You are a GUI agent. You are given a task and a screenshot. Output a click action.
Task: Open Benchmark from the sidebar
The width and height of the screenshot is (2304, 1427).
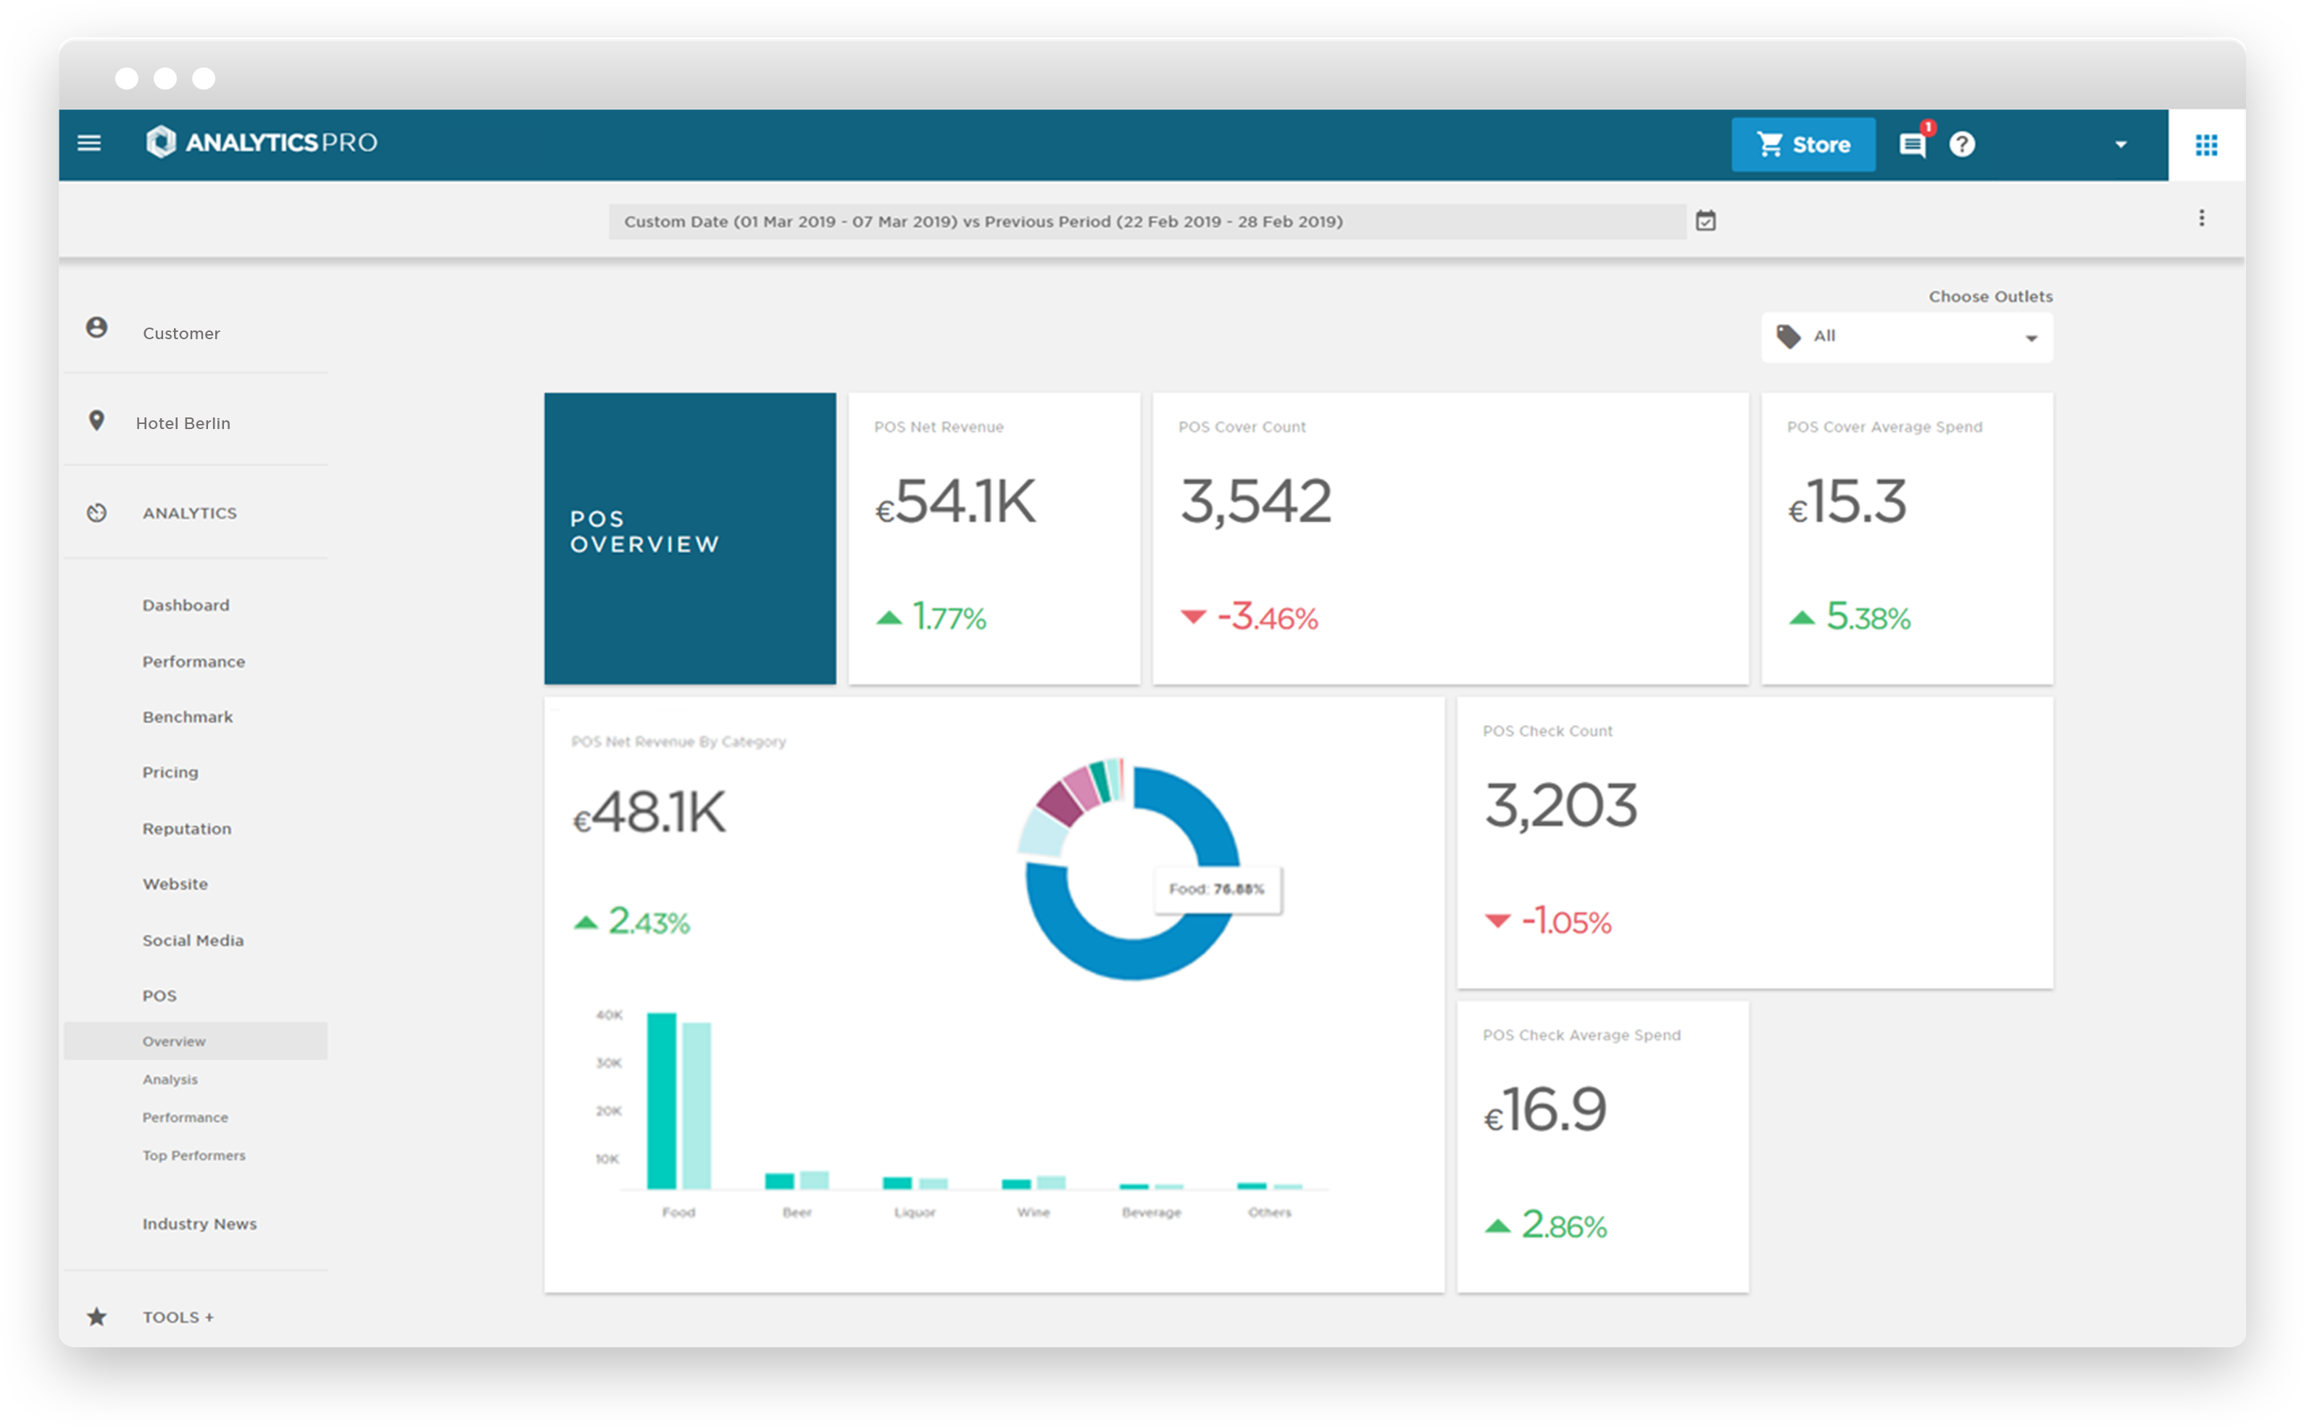[x=188, y=717]
